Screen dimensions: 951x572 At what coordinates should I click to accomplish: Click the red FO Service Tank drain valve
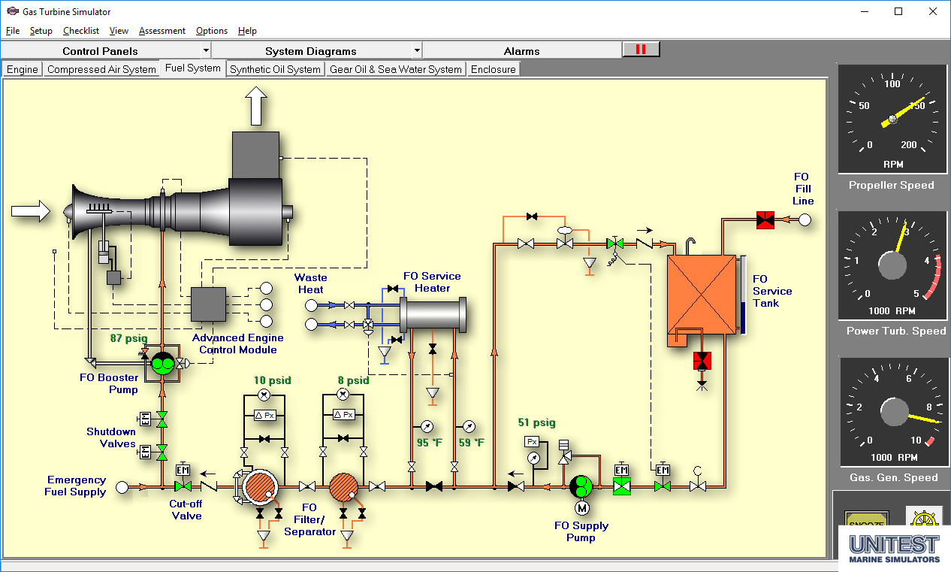(702, 361)
